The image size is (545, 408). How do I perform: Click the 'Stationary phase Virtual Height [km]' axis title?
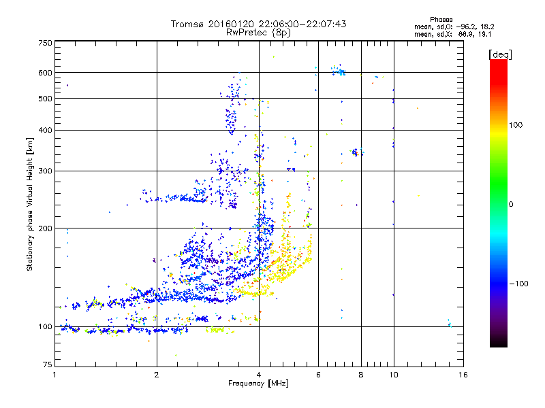coord(30,204)
